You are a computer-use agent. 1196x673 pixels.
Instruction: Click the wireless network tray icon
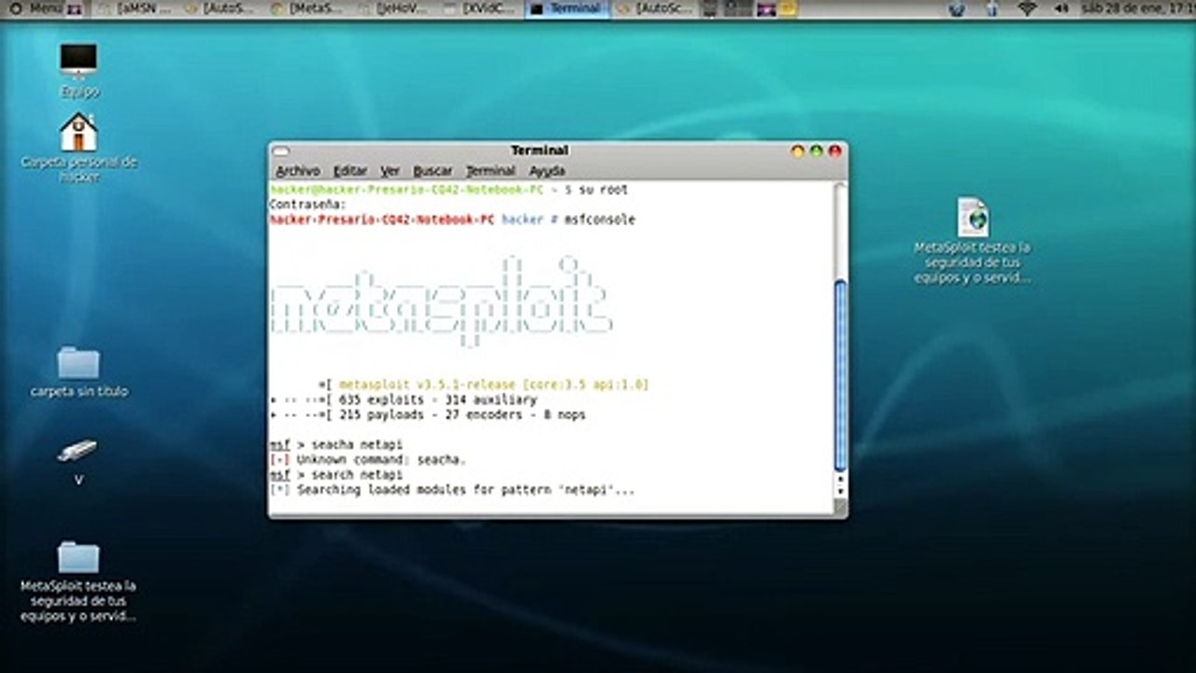[1028, 8]
